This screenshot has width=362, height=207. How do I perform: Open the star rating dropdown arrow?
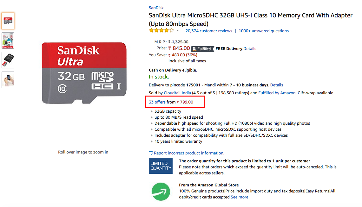178,30
